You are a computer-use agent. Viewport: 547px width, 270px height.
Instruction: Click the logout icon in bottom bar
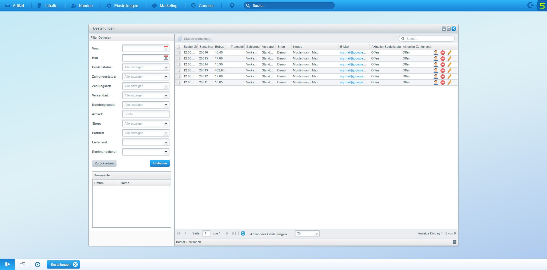pyautogui.click(x=7, y=264)
